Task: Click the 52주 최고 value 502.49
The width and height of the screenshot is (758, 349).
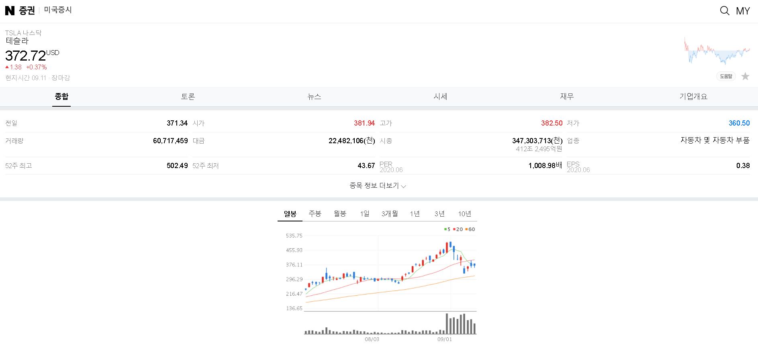Action: point(177,166)
